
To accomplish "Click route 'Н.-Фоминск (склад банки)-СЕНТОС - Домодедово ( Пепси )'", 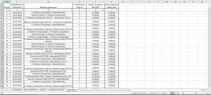I will pyautogui.click(x=48, y=18).
